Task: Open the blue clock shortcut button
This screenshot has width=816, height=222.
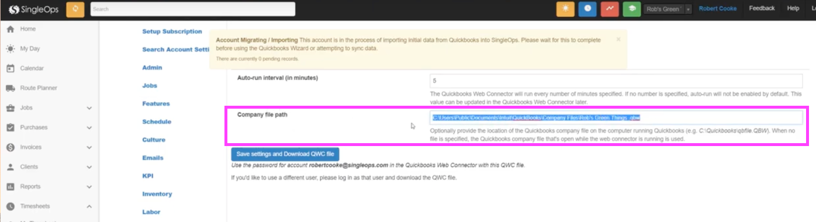Action: pos(587,9)
